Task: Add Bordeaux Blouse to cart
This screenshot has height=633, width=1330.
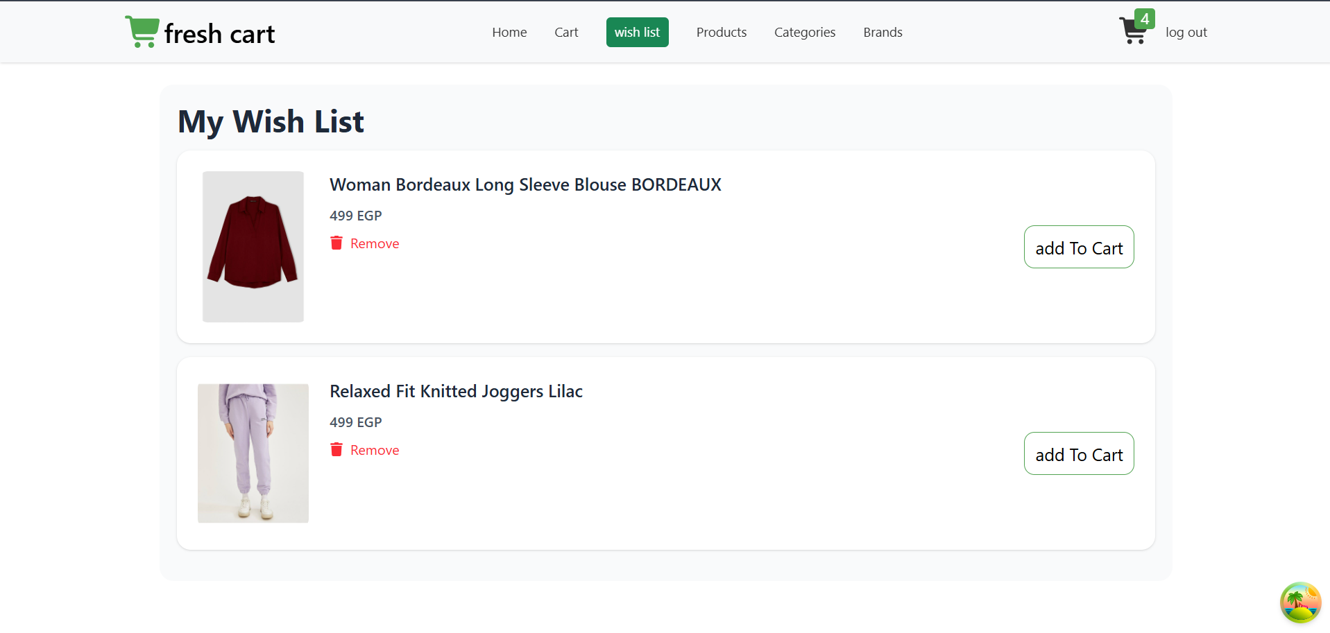Action: pyautogui.click(x=1078, y=248)
